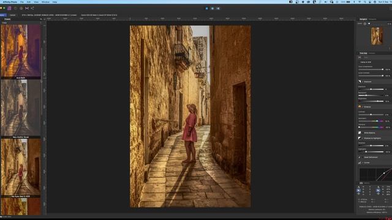Switch to the Overlays tab
Viewport: 392px width, 220px height.
[372, 53]
